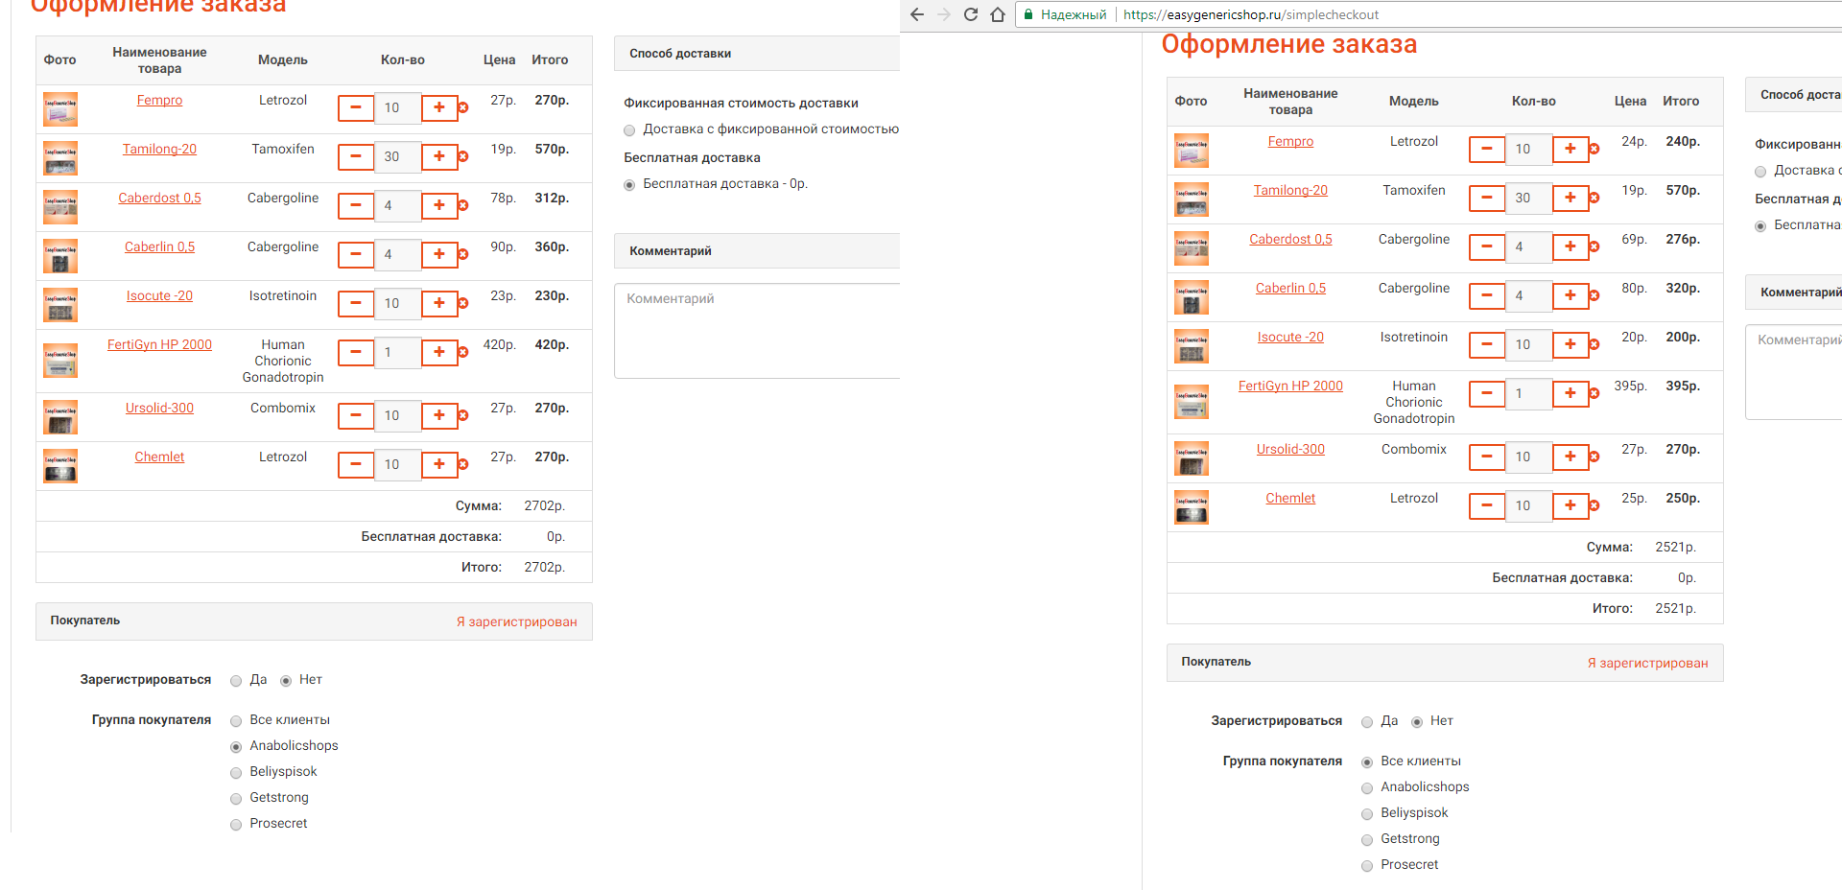Remove Caberlin 0,5 priced 90р. from cart
The height and width of the screenshot is (890, 1842).
point(463,254)
